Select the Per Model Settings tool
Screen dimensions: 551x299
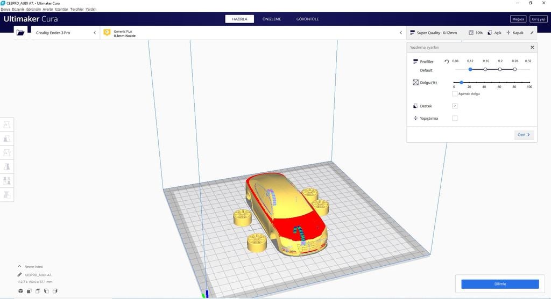[6, 180]
